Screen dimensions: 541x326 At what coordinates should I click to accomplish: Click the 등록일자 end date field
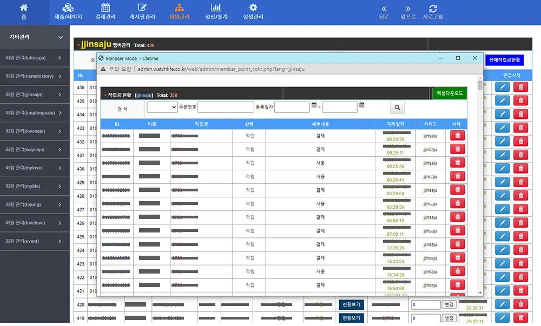340,107
